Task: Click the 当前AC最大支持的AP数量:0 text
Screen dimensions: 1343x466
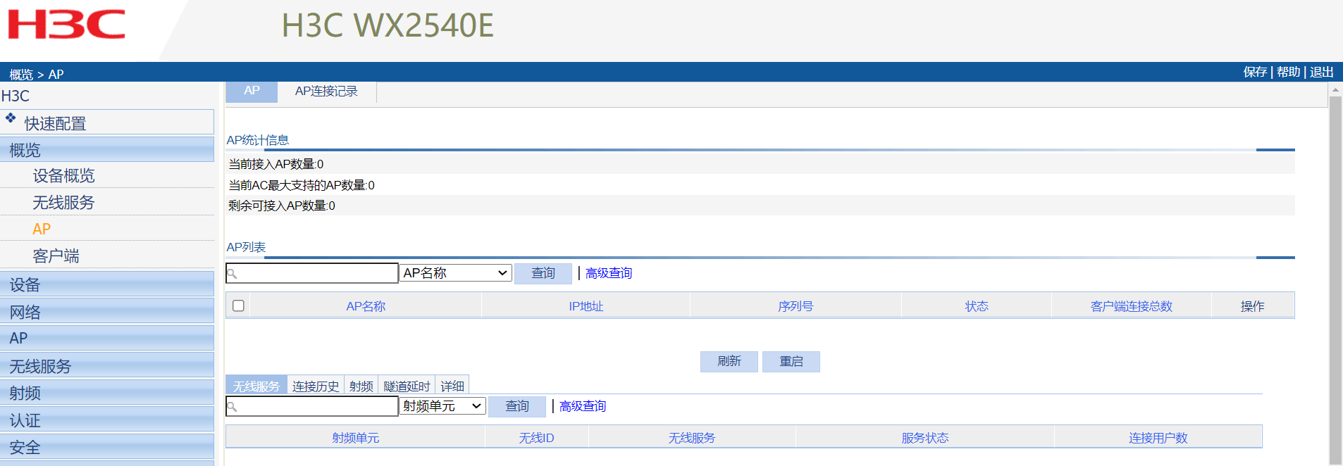Action: (x=302, y=185)
